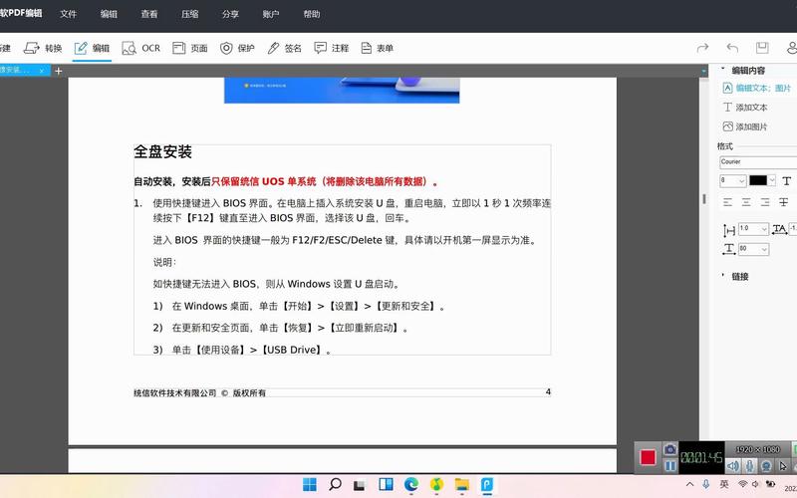Align text right
Image resolution: width=797 pixels, height=498 pixels.
pos(765,202)
